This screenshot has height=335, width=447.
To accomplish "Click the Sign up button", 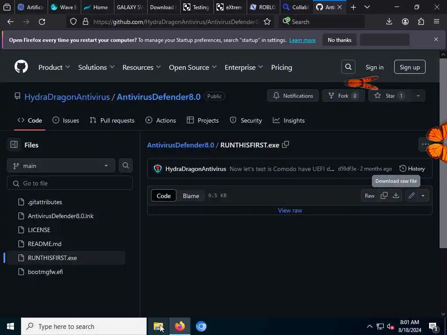I will coord(409,67).
